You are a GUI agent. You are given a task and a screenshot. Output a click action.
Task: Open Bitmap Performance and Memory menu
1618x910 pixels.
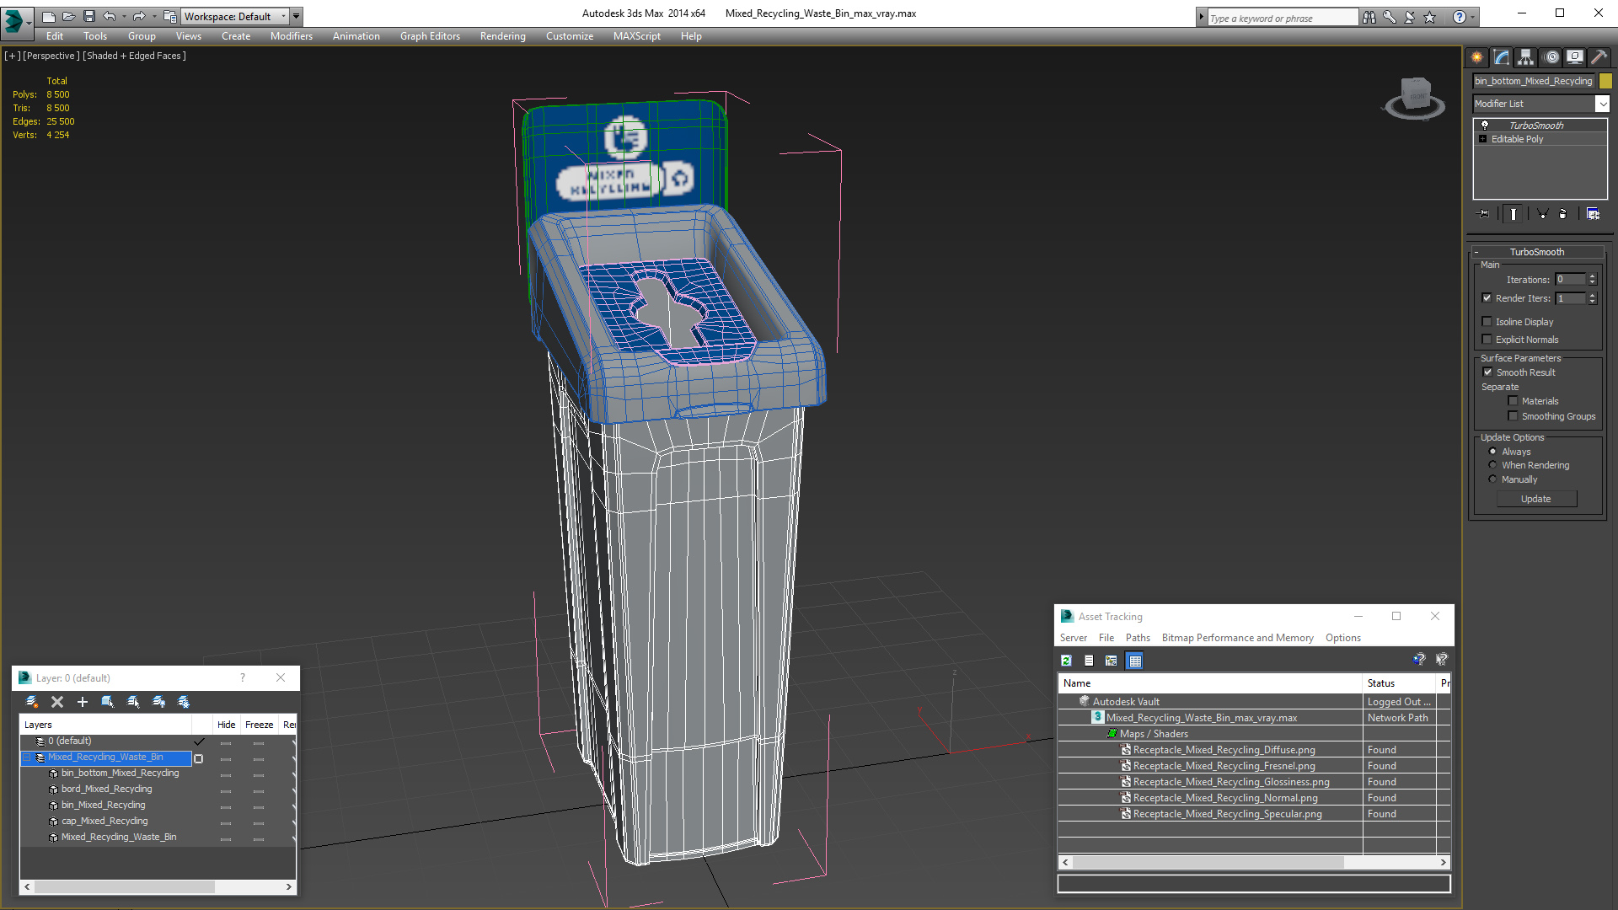pyautogui.click(x=1237, y=638)
